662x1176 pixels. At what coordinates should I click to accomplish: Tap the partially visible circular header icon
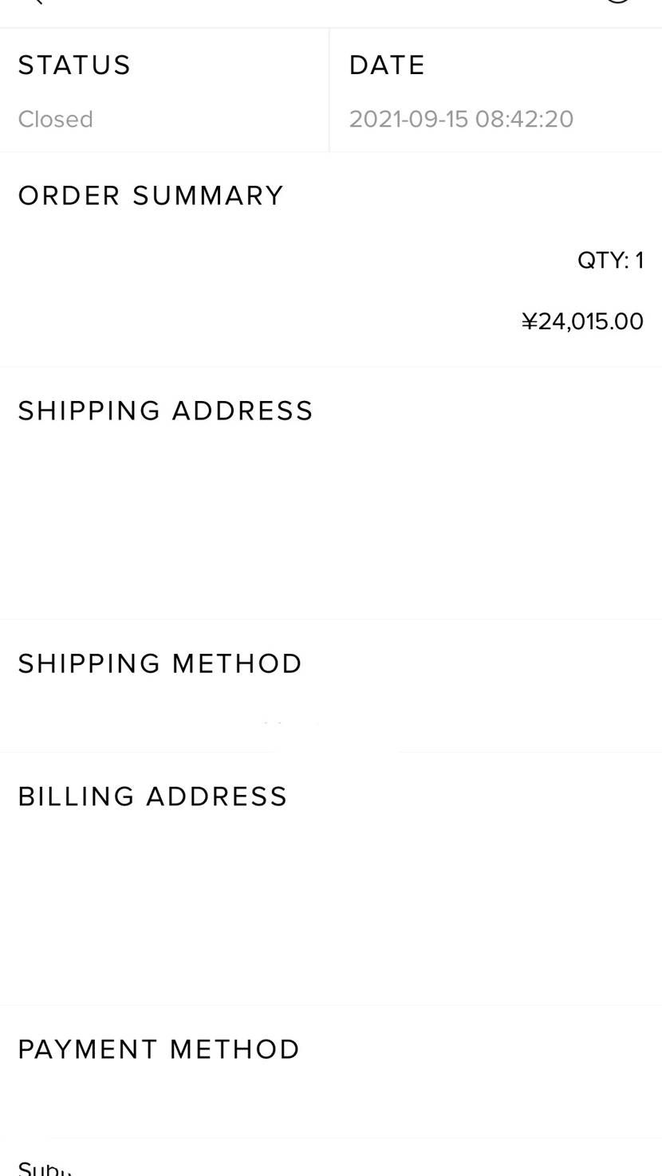click(x=618, y=2)
